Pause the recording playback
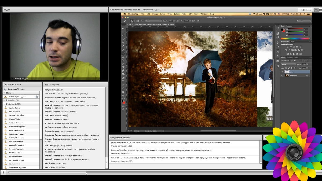 pos(3,173)
